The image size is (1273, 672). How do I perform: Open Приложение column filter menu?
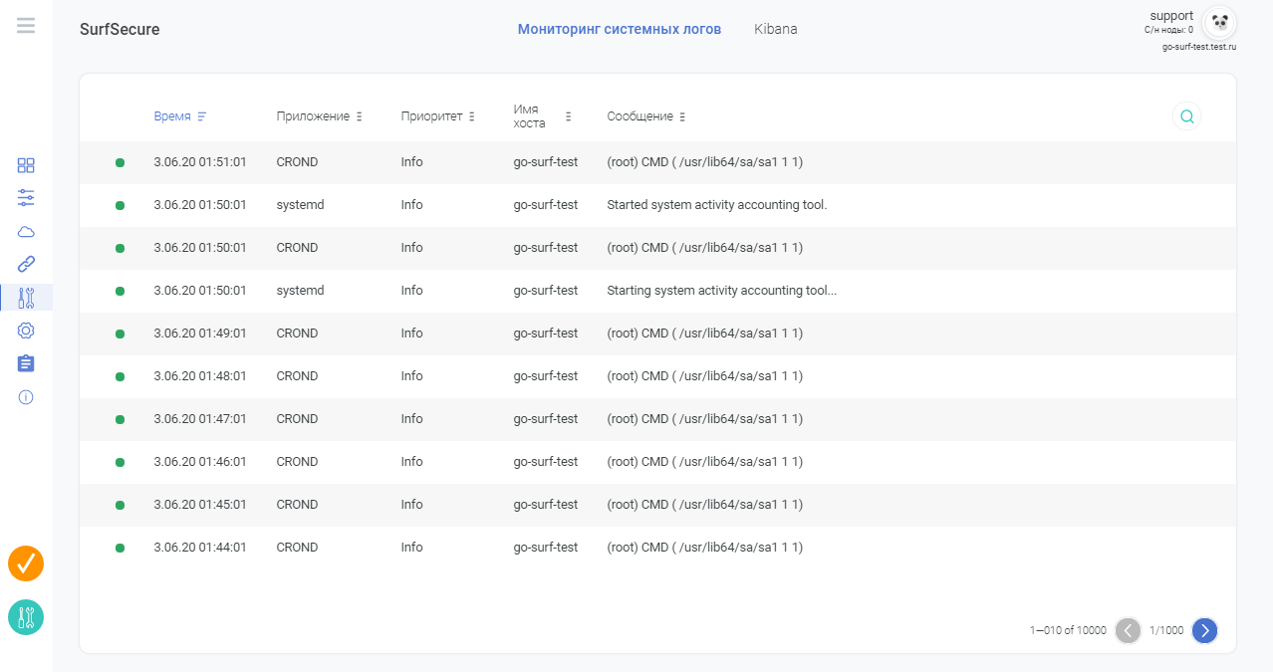[359, 116]
